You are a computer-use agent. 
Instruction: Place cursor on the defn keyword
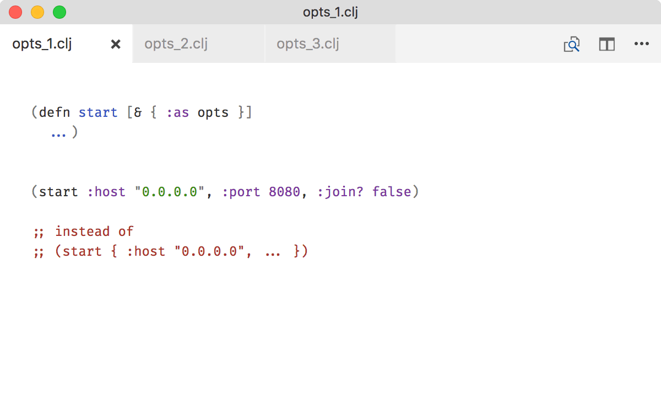pos(56,112)
